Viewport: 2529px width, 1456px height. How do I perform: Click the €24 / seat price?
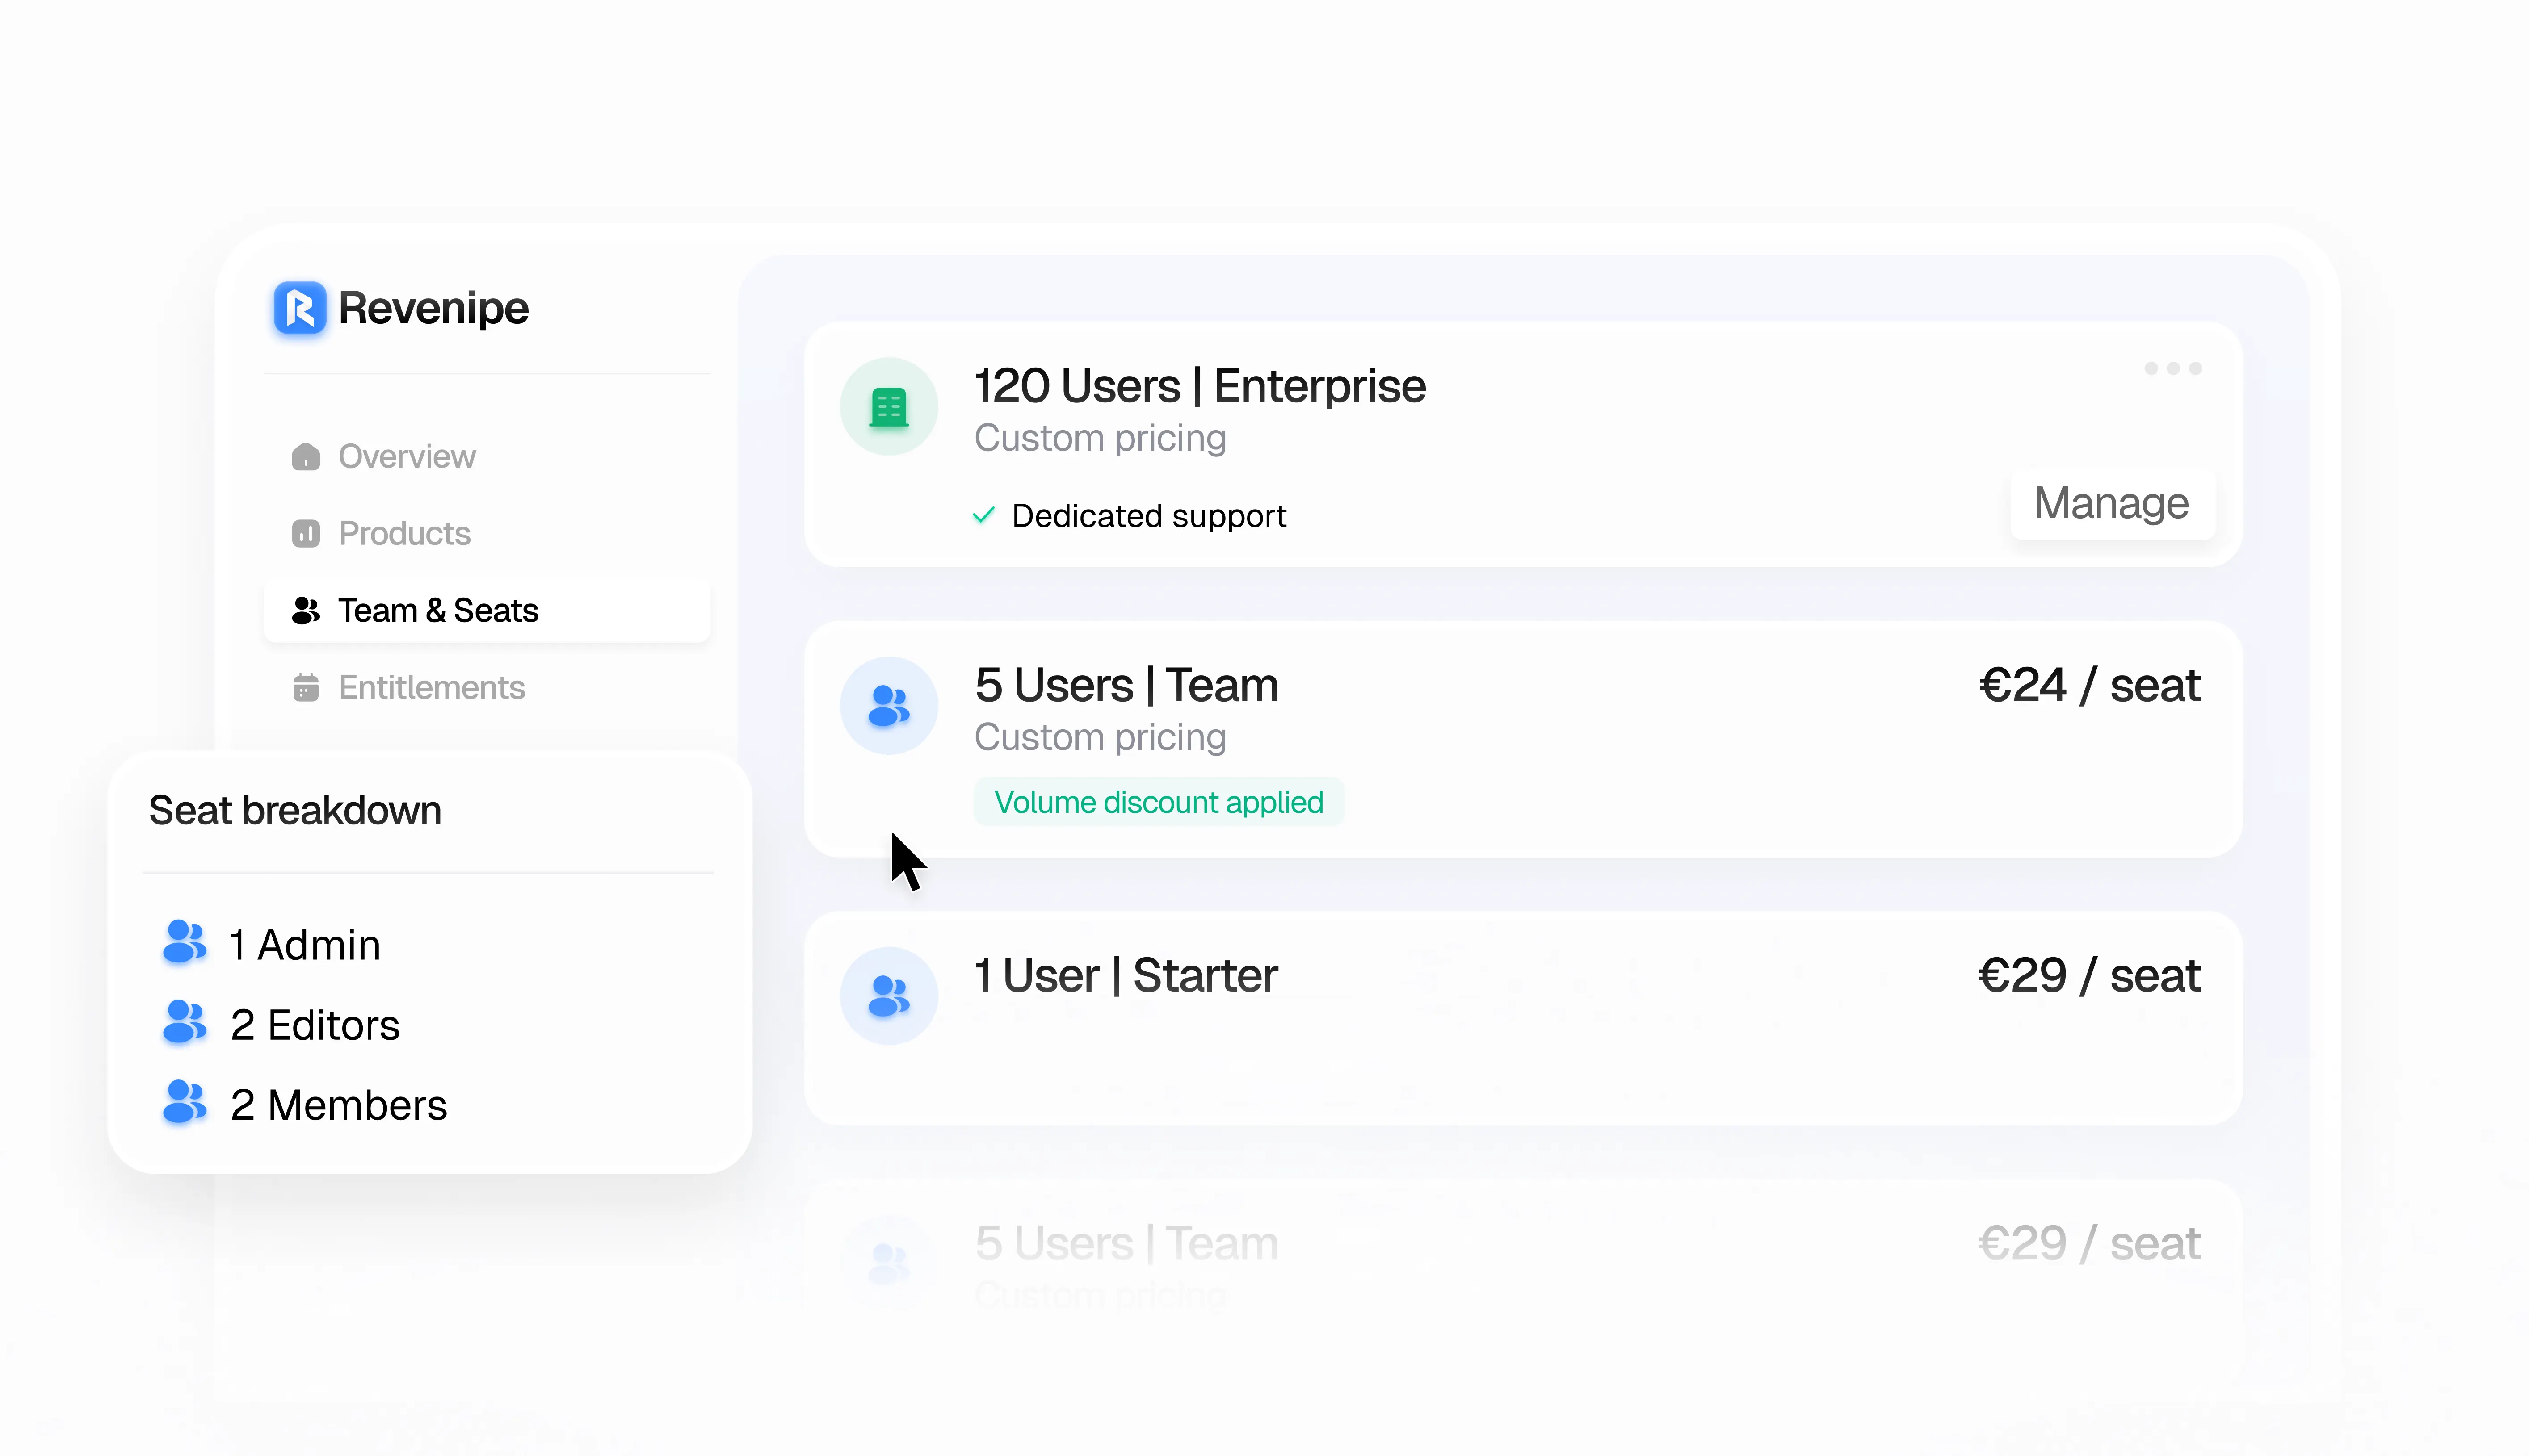[2090, 685]
